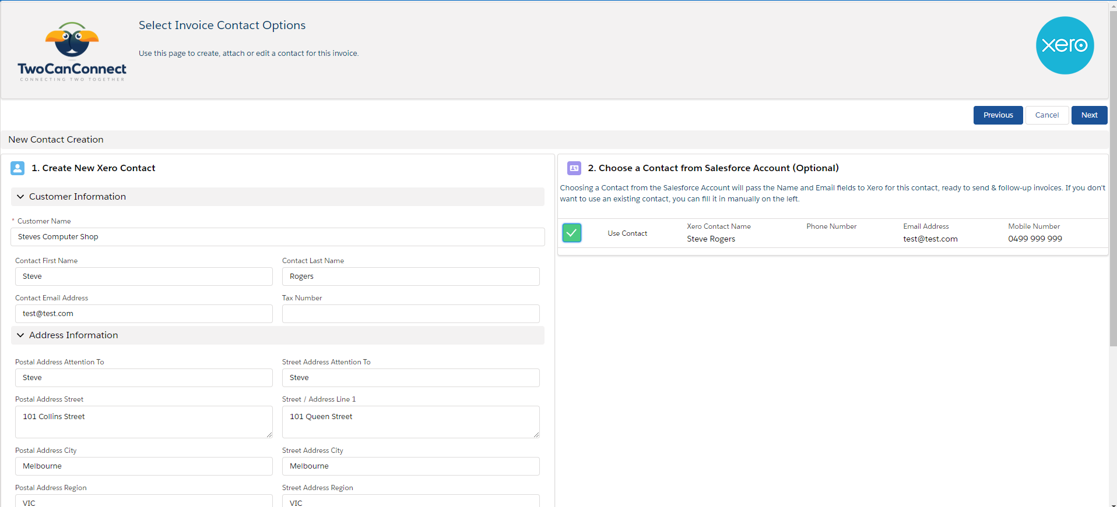Screen dimensions: 1117x507
Task: Focus the Contact Email Address field
Action: tap(144, 314)
